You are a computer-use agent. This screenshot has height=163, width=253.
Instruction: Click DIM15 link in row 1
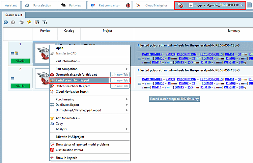[x=179, y=63]
